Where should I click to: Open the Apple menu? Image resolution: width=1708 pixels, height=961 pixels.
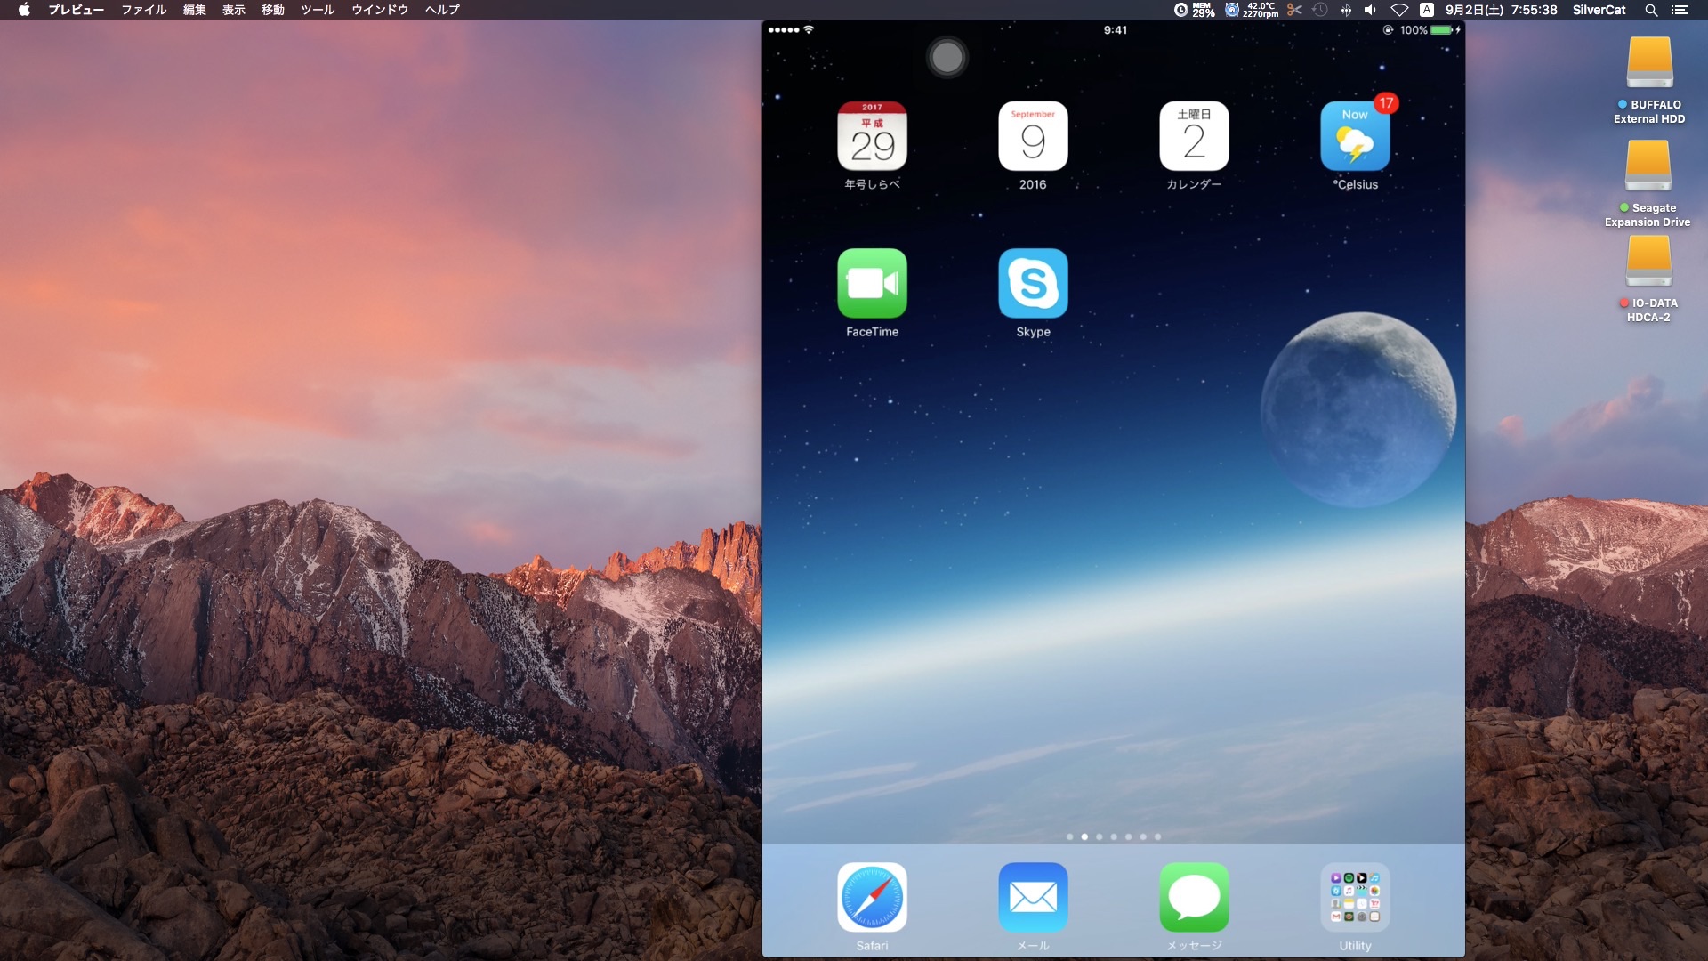pos(24,10)
